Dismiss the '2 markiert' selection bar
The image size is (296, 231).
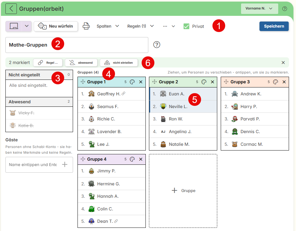click(x=283, y=62)
